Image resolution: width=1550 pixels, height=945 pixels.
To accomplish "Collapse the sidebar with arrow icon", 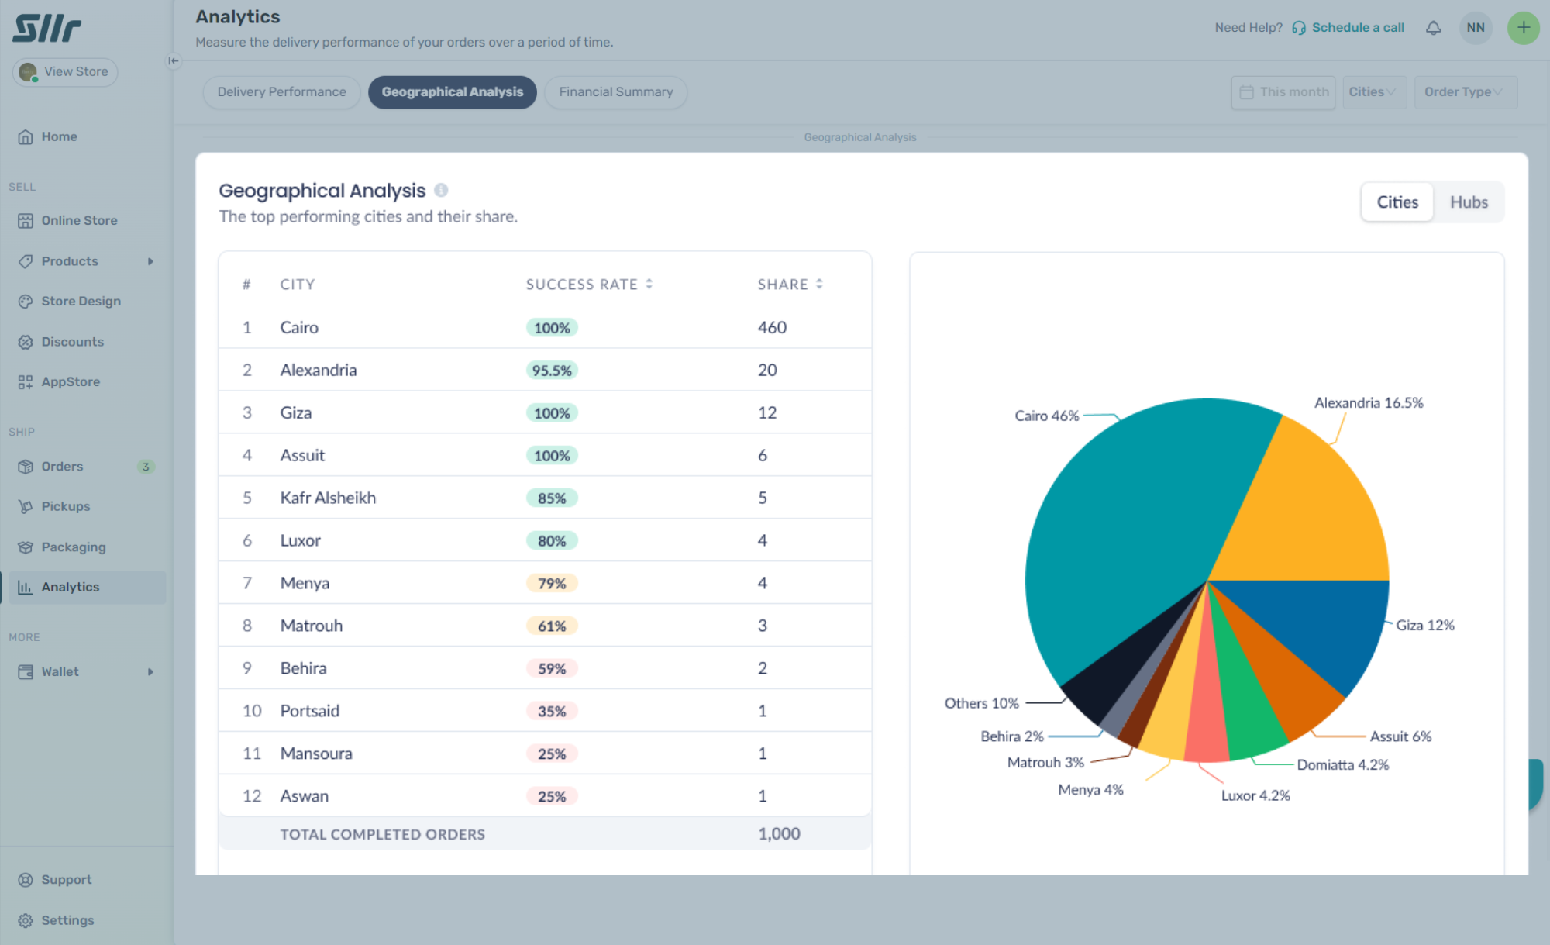I will (x=174, y=60).
